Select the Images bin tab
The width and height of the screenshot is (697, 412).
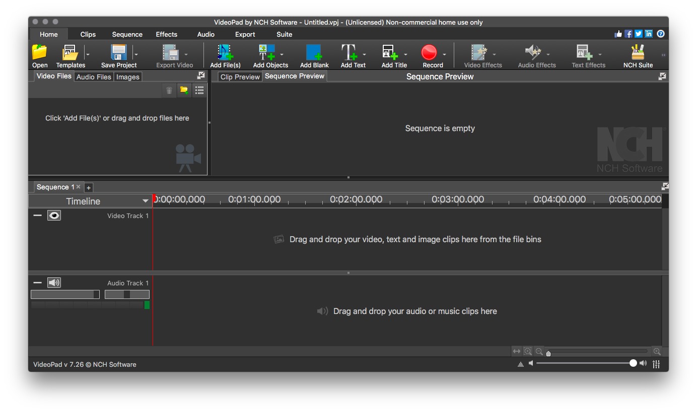click(x=128, y=77)
